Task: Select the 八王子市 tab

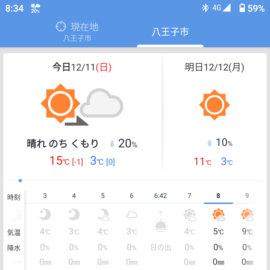Action: (x=170, y=32)
